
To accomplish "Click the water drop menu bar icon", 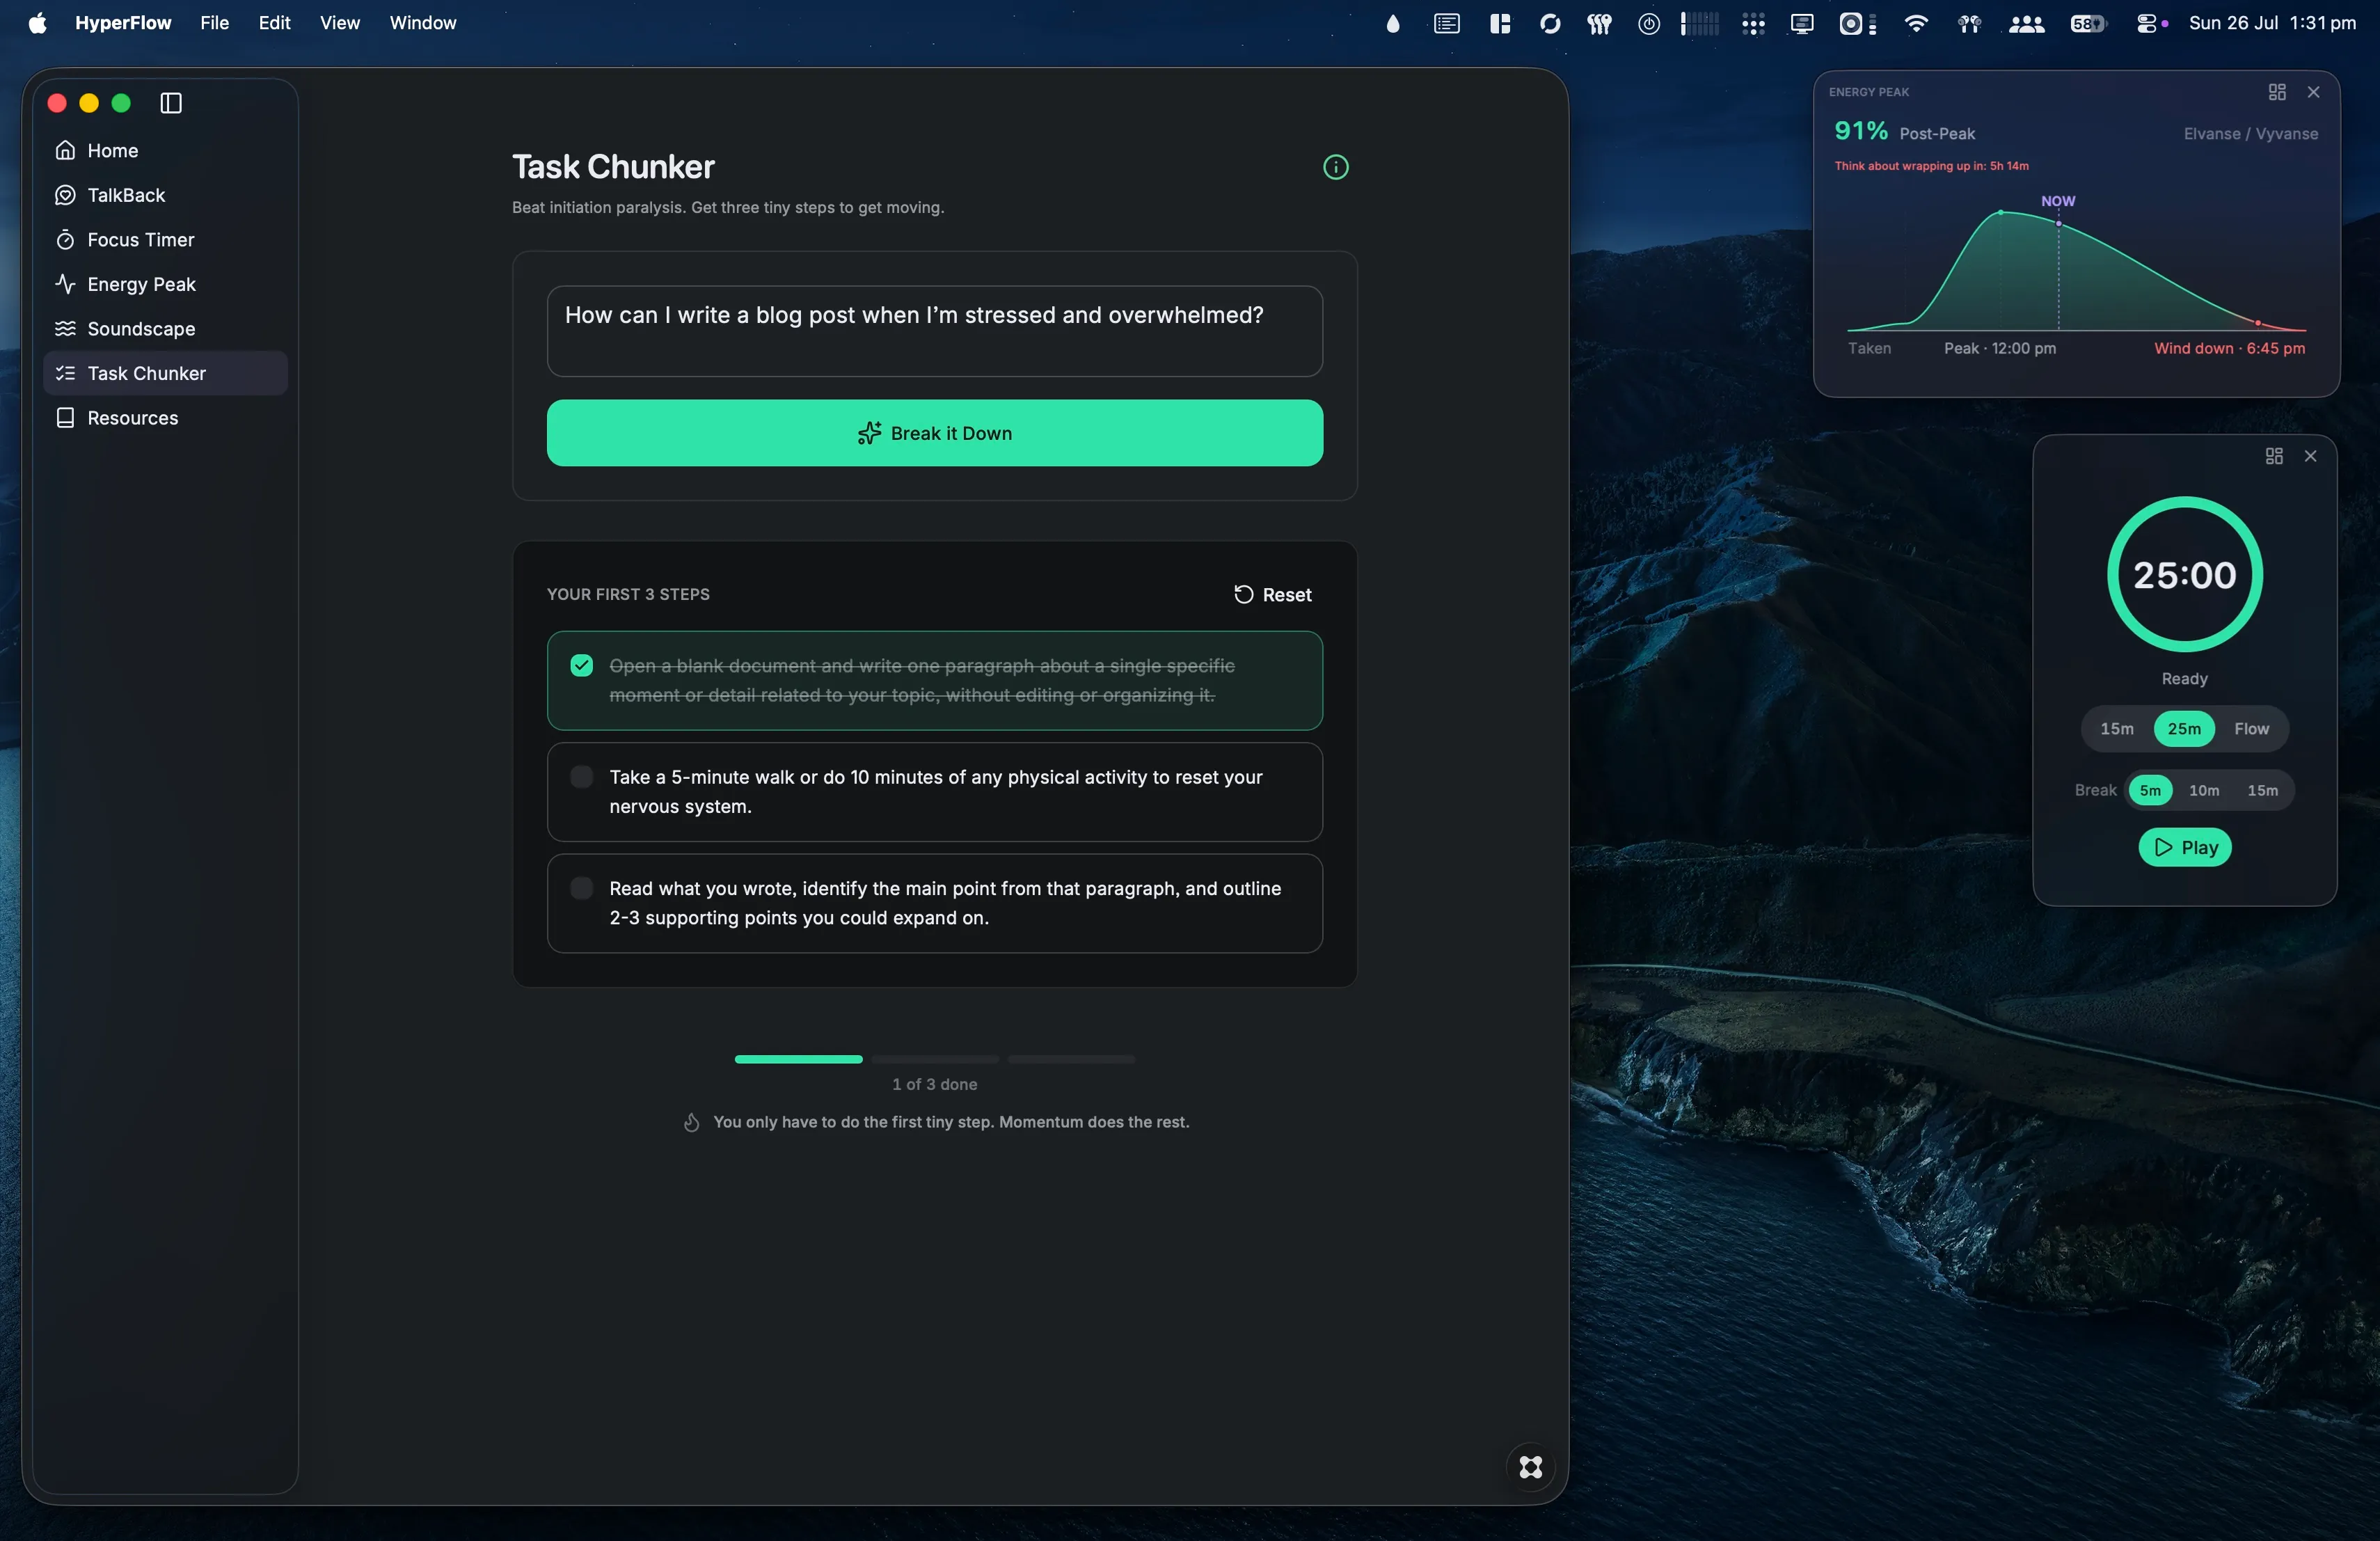I will [x=1392, y=24].
